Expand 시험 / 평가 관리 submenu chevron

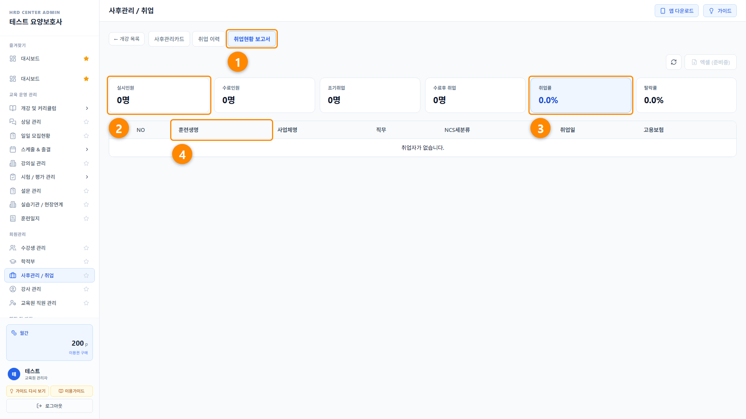tap(87, 177)
